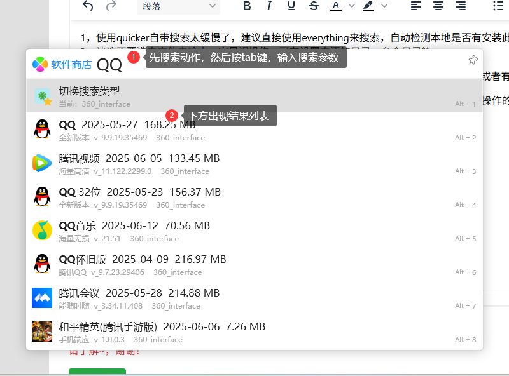Click the Alt + 3 shortcut label
Screen dimensions: 509x376
(x=466, y=171)
